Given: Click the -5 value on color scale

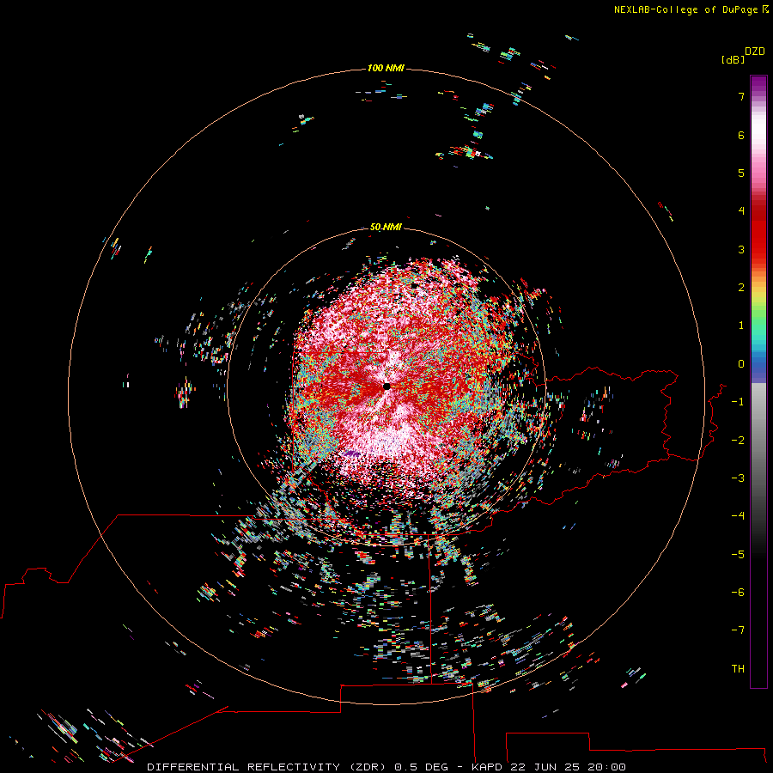Looking at the screenshot, I should click(738, 555).
